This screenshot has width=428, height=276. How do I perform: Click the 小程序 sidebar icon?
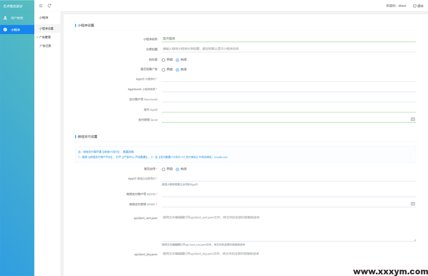(x=5, y=30)
